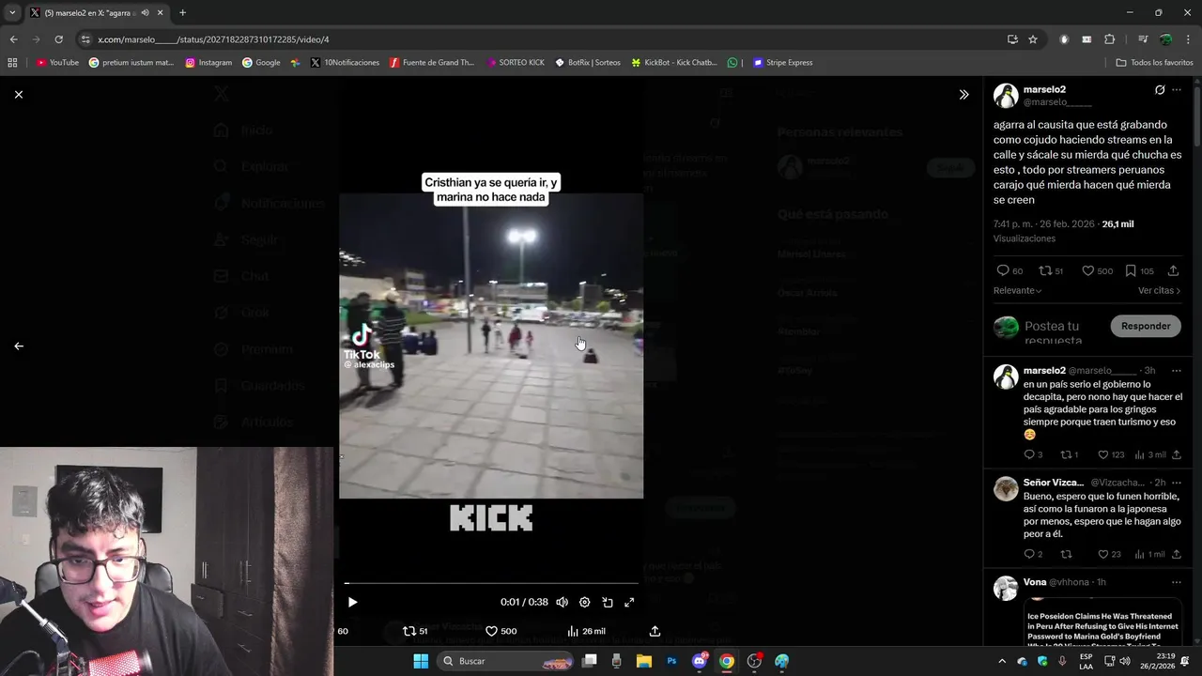This screenshot has width=1202, height=676.
Task: Open options for marselo2's 3h reply
Action: tap(1177, 371)
